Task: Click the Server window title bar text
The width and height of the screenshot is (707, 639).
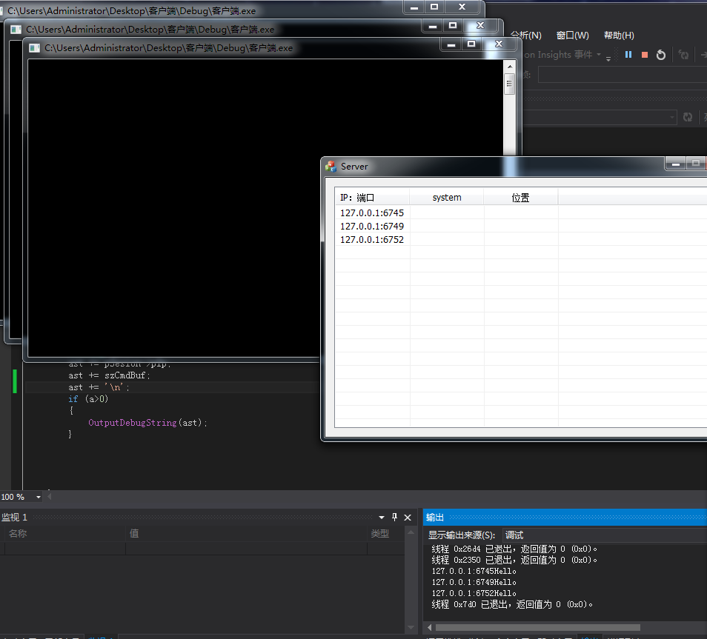Action: (354, 167)
